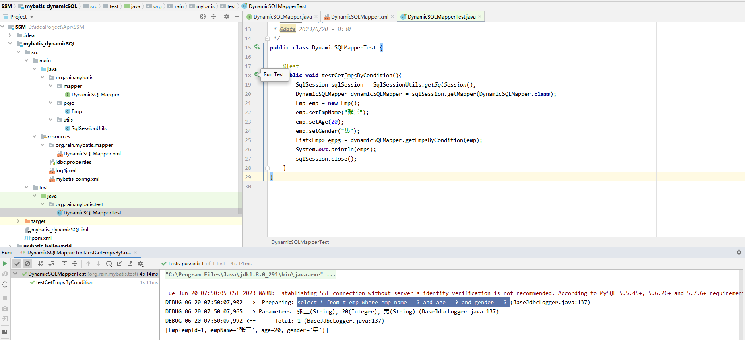The width and height of the screenshot is (745, 340).
Task: Go to the next failed test arrow
Action: [x=99, y=264]
